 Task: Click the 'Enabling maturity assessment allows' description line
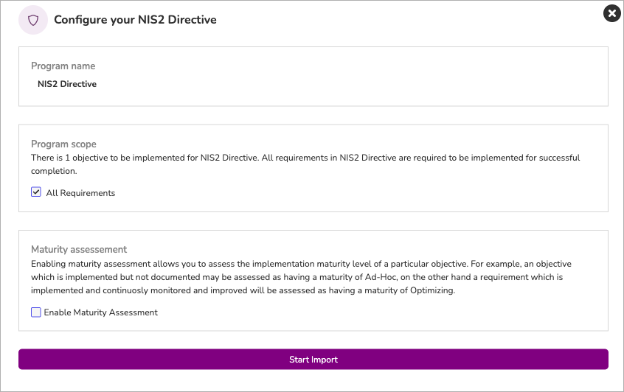pyautogui.click(x=301, y=264)
